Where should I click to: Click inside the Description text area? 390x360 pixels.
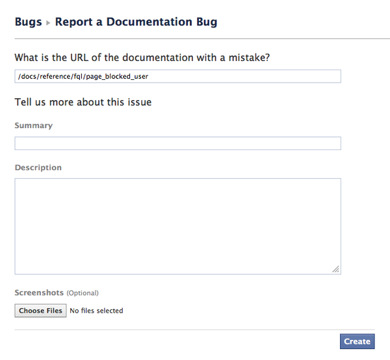(x=177, y=226)
